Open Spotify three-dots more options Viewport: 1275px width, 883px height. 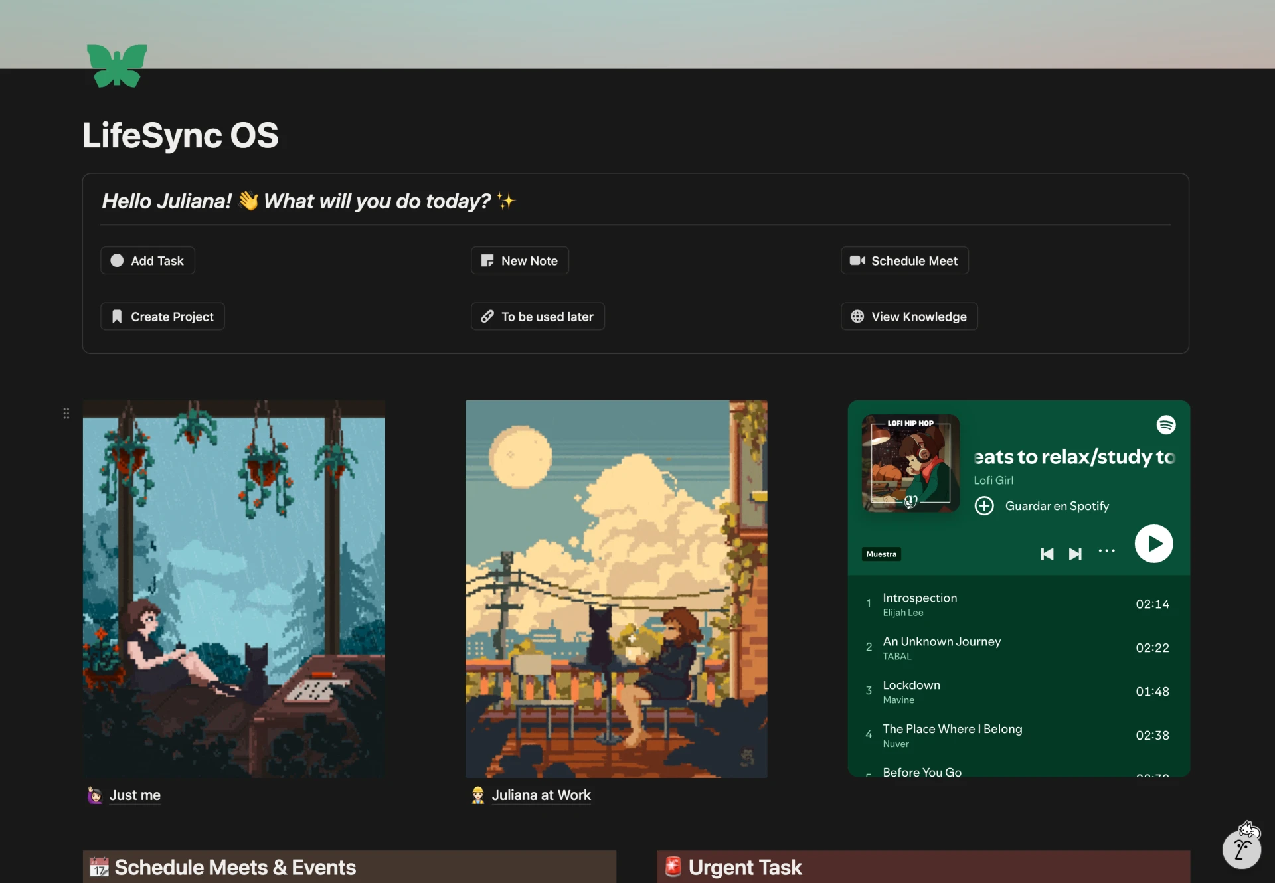[x=1106, y=551]
